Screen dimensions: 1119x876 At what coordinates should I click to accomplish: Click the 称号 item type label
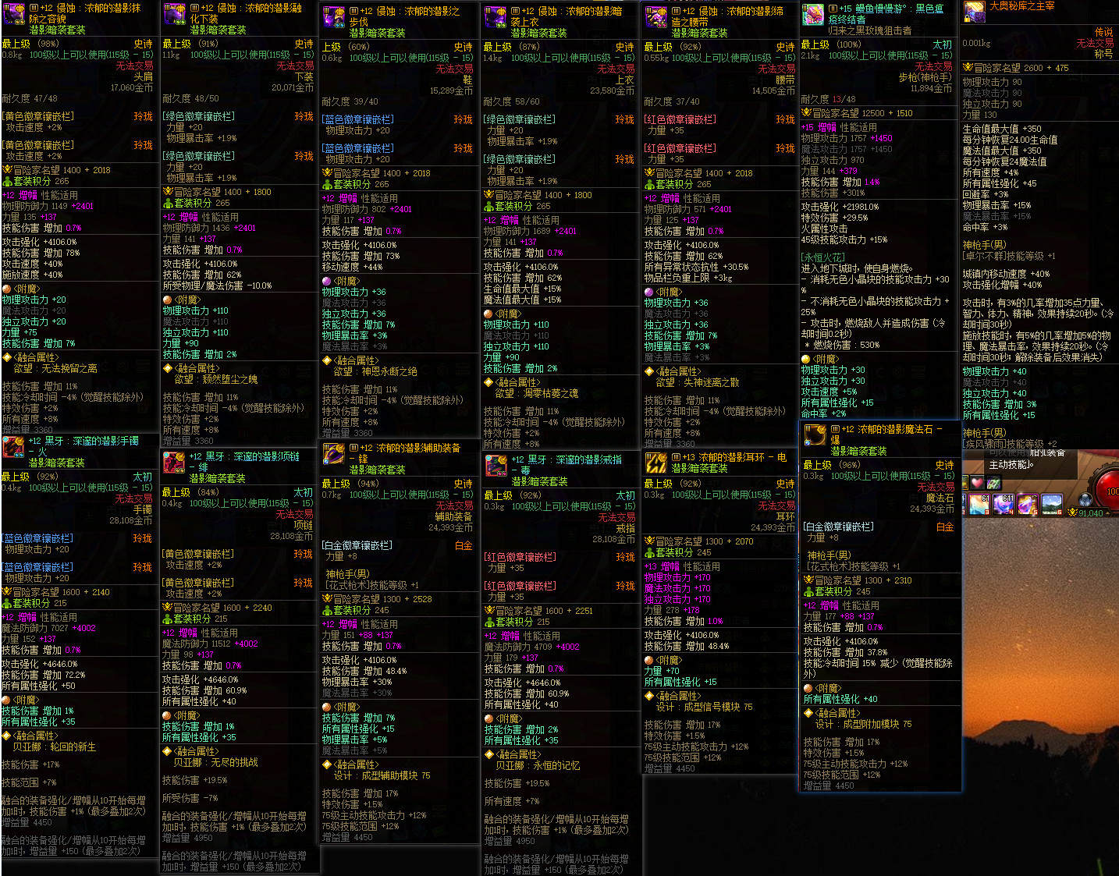1104,55
